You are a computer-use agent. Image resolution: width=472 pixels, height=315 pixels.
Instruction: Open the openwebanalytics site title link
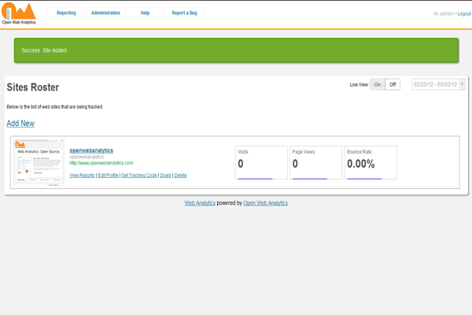[x=91, y=150]
